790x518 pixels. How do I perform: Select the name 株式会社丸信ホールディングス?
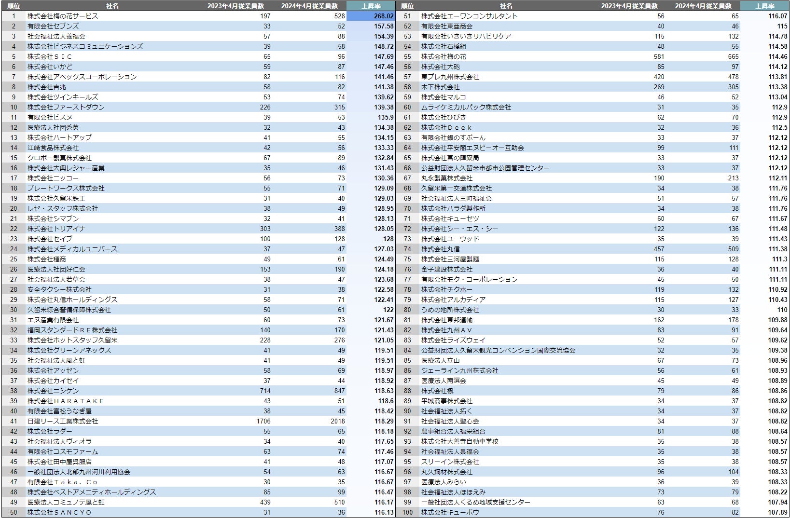click(72, 300)
